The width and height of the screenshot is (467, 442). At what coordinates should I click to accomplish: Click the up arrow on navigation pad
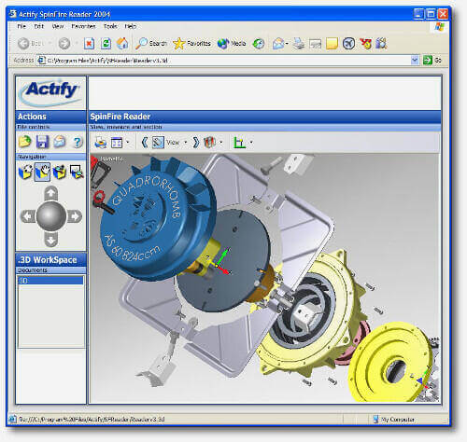(51, 193)
